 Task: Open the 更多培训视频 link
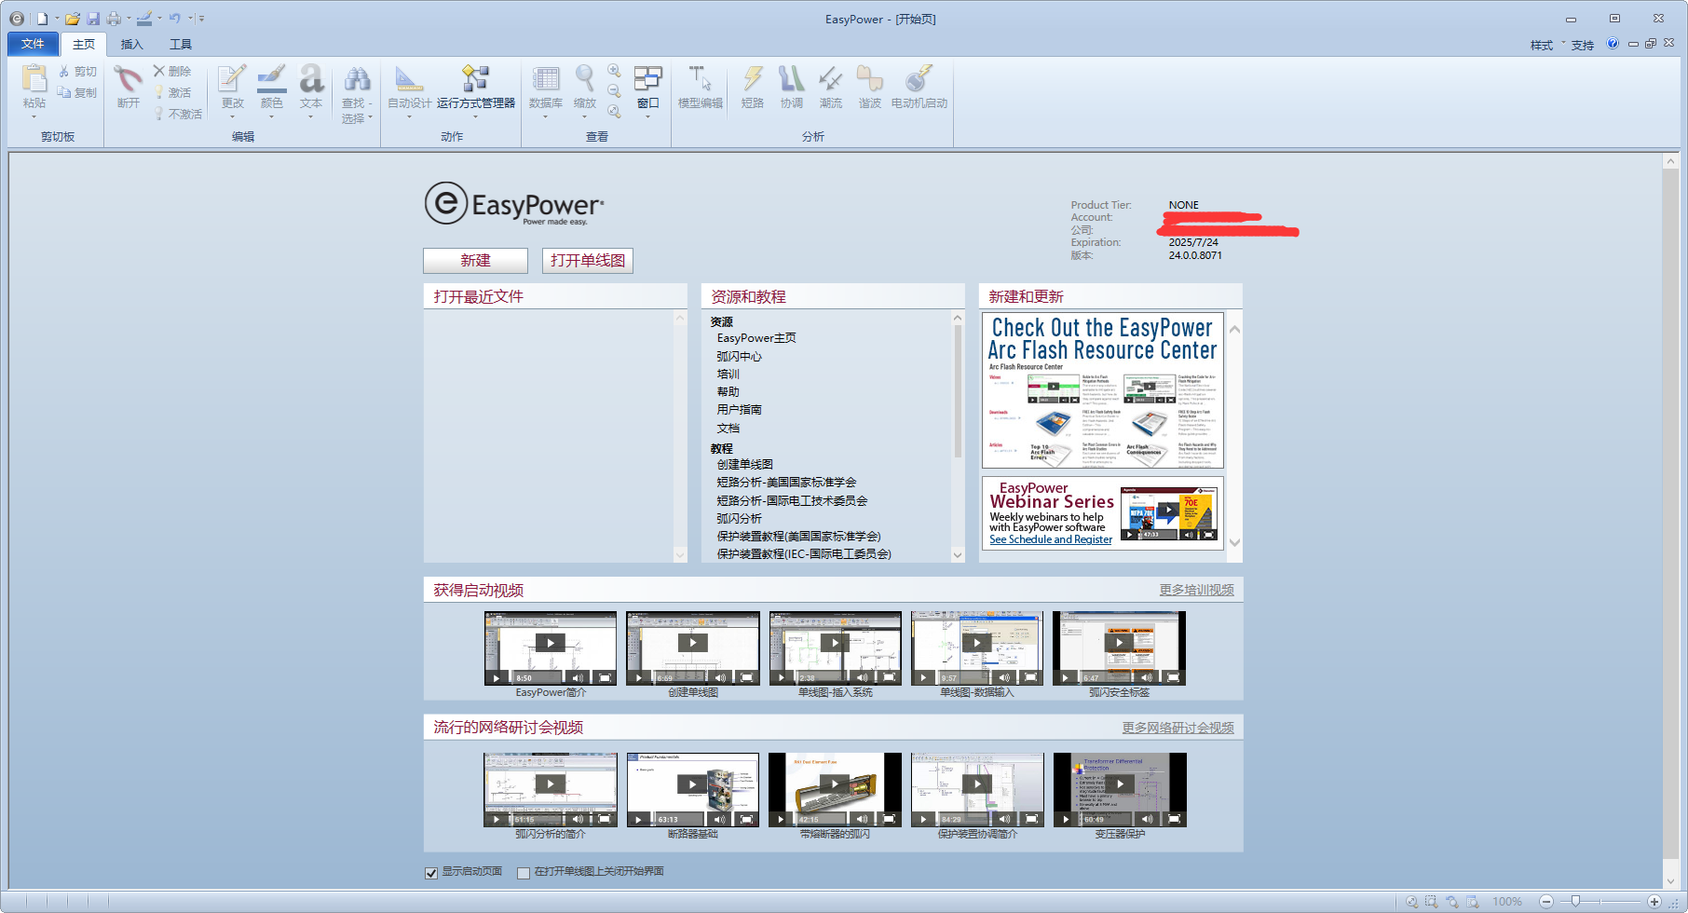1196,590
